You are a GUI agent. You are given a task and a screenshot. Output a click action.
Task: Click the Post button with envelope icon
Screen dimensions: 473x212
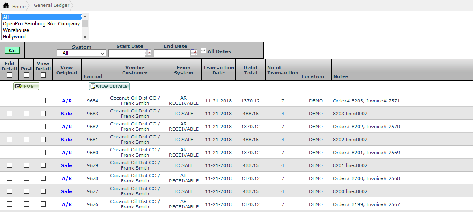tap(26, 86)
